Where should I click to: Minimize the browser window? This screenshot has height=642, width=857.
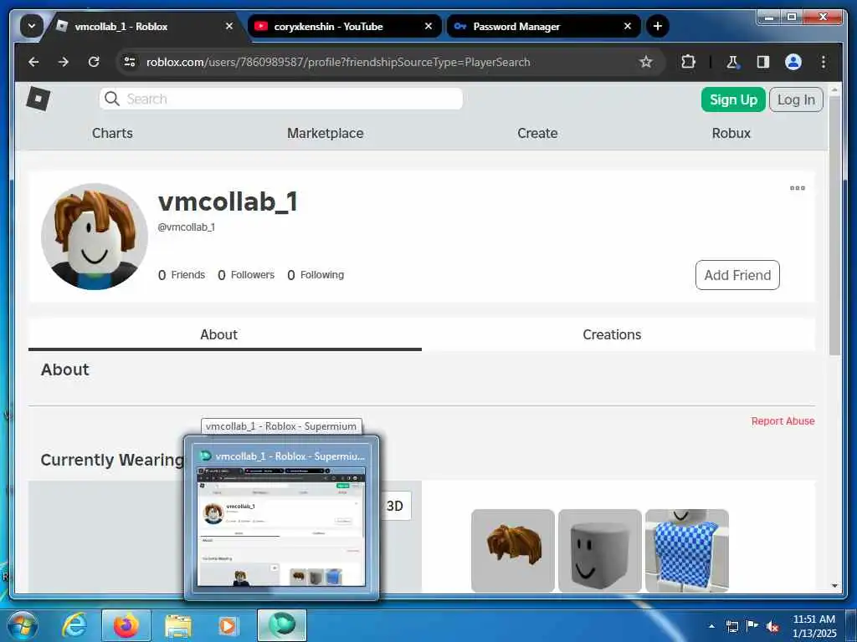[769, 18]
